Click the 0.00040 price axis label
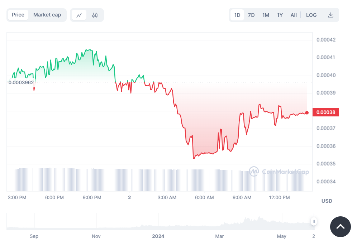The width and height of the screenshot is (357, 245). click(326, 75)
